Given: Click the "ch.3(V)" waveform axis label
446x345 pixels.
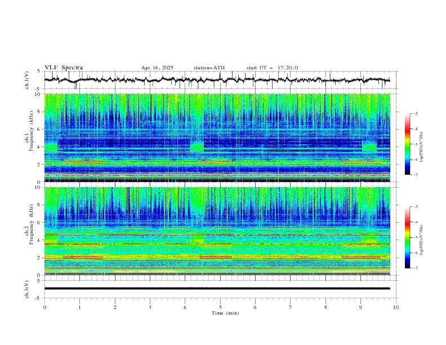Looking at the screenshot, I should (x=27, y=289).
